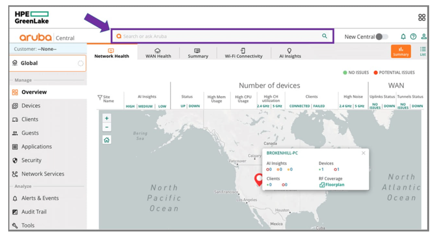
Task: Open the Global context selector
Action: point(48,63)
